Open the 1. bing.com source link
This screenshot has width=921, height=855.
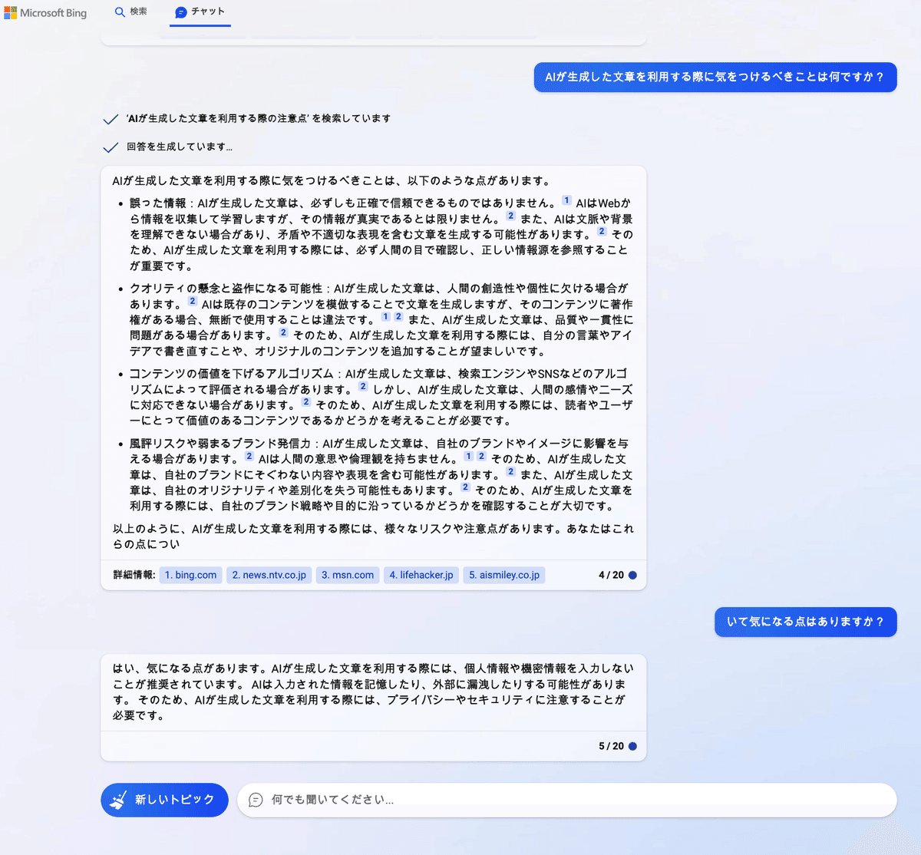click(x=190, y=575)
